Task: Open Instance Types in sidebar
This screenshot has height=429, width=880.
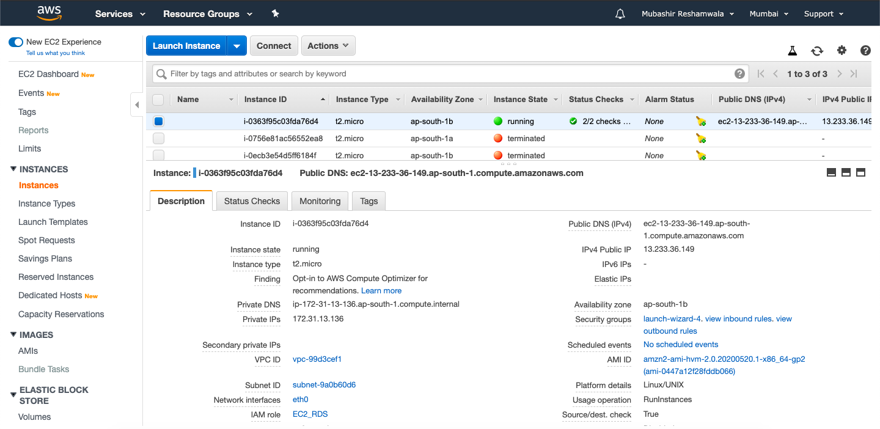Action: (x=47, y=204)
